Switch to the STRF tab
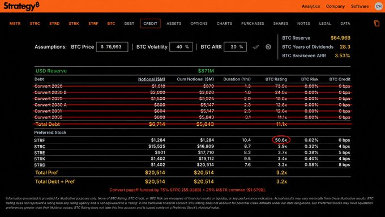The image size is (385, 217). tap(93, 24)
